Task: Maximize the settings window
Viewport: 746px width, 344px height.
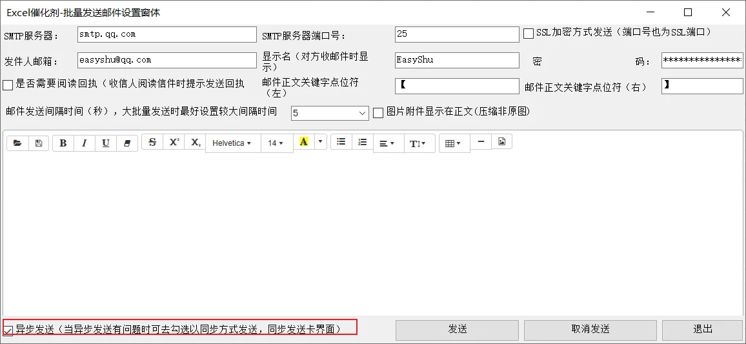Action: pos(688,12)
